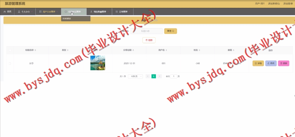Go to the previous page arrow
295x137 pixels.
(148, 76)
